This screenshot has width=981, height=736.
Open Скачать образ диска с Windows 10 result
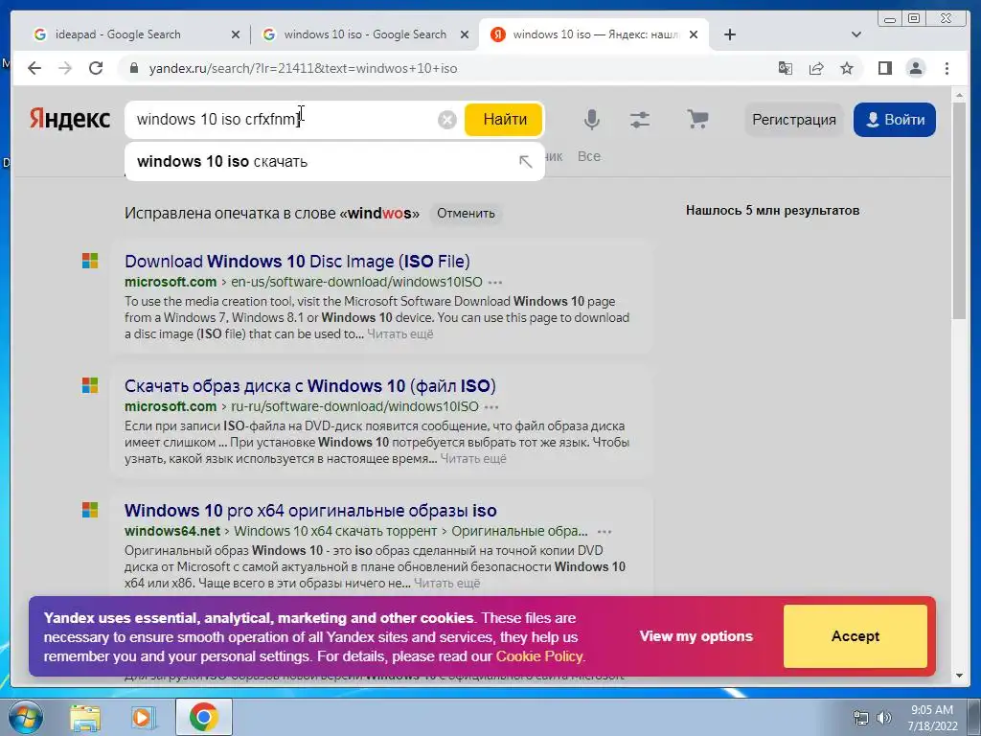point(310,385)
